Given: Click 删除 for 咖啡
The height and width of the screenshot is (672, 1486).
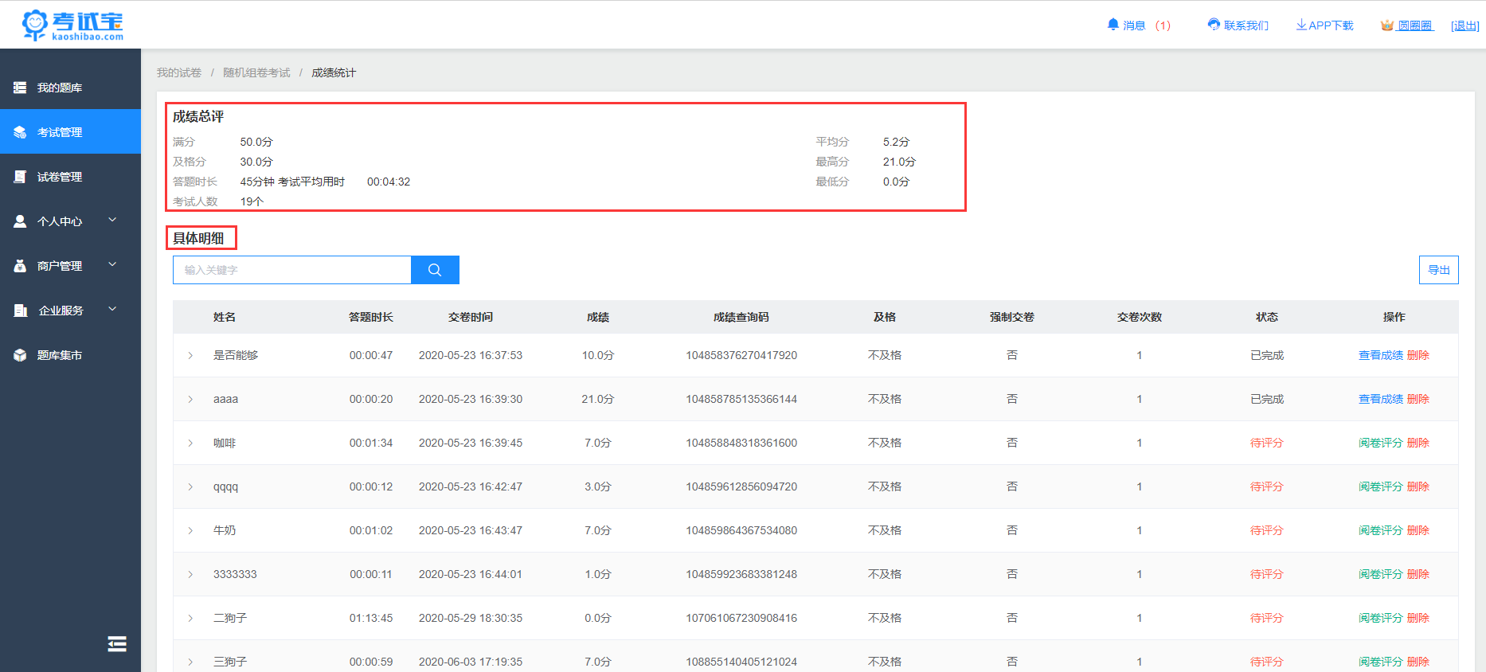Looking at the screenshot, I should tap(1418, 443).
